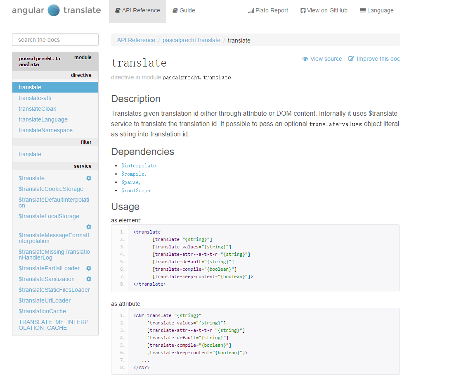Open the API Reference tab

pyautogui.click(x=137, y=10)
